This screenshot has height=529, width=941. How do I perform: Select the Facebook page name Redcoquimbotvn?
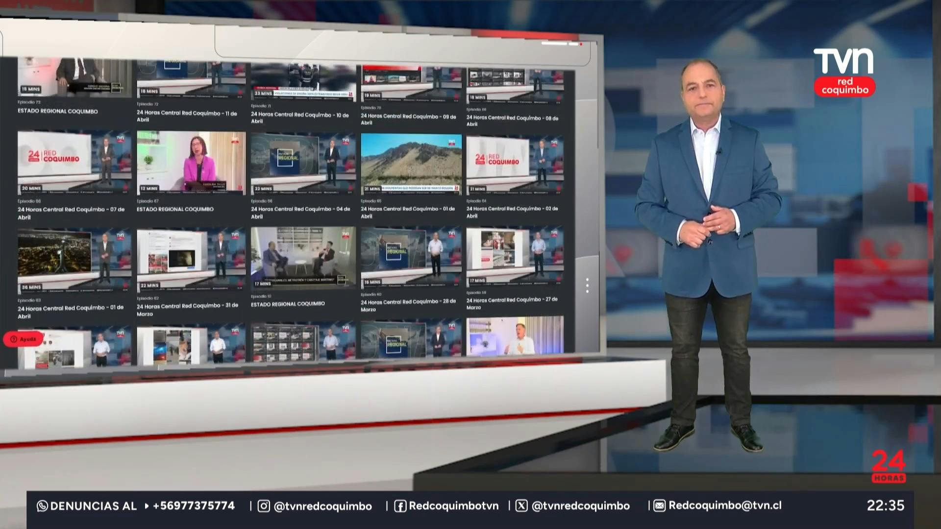tap(453, 506)
